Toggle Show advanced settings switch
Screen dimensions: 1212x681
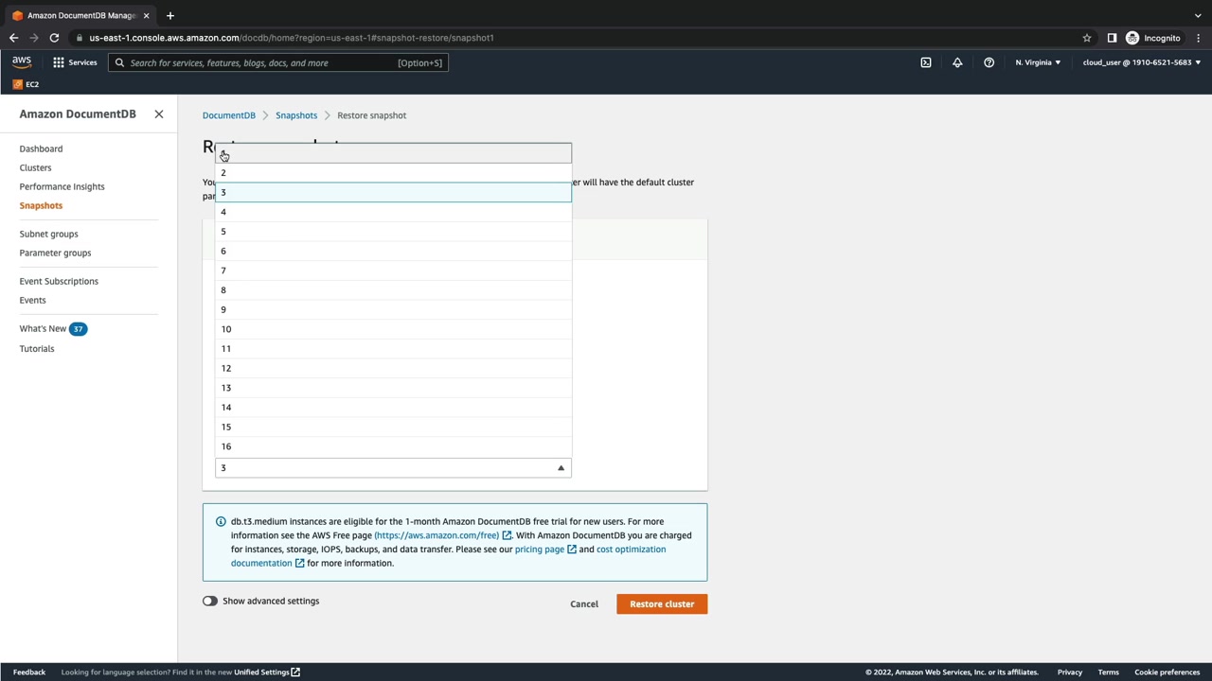[x=210, y=601]
